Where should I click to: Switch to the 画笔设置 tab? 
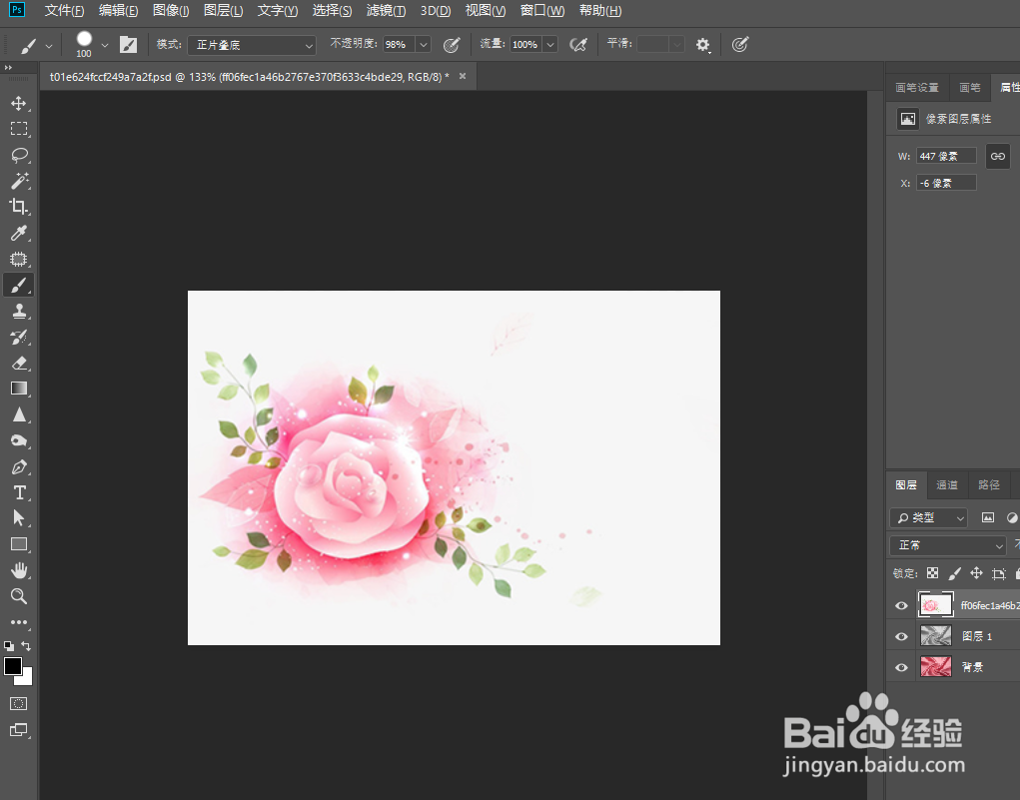pyautogui.click(x=917, y=87)
